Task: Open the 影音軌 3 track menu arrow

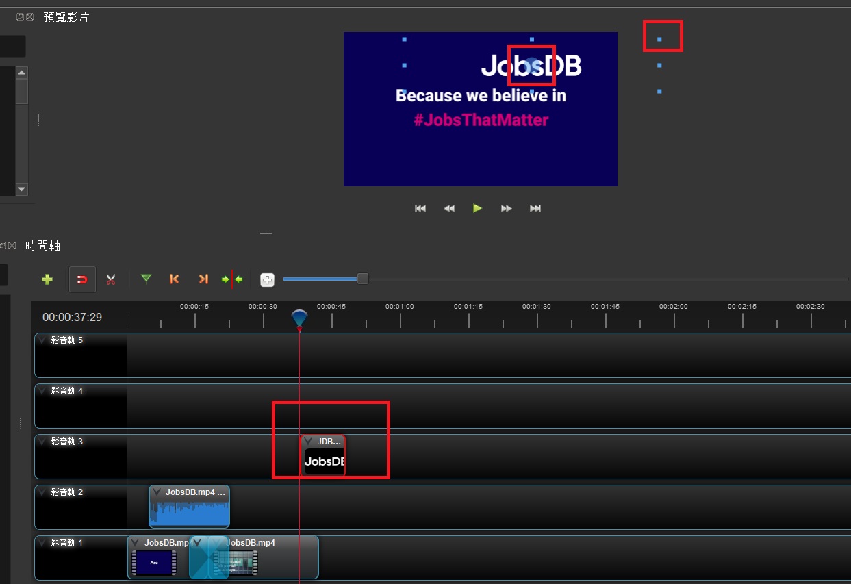Action: 42,442
